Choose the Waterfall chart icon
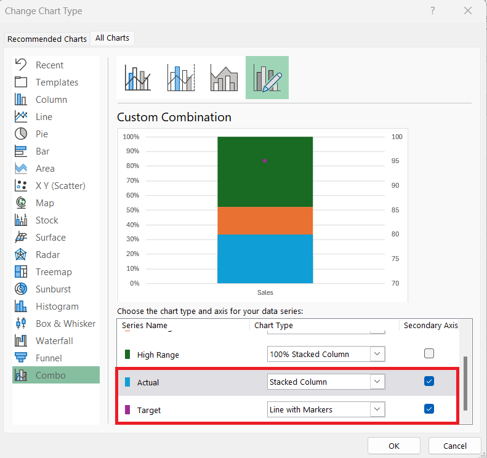The height and width of the screenshot is (458, 487). click(x=21, y=340)
